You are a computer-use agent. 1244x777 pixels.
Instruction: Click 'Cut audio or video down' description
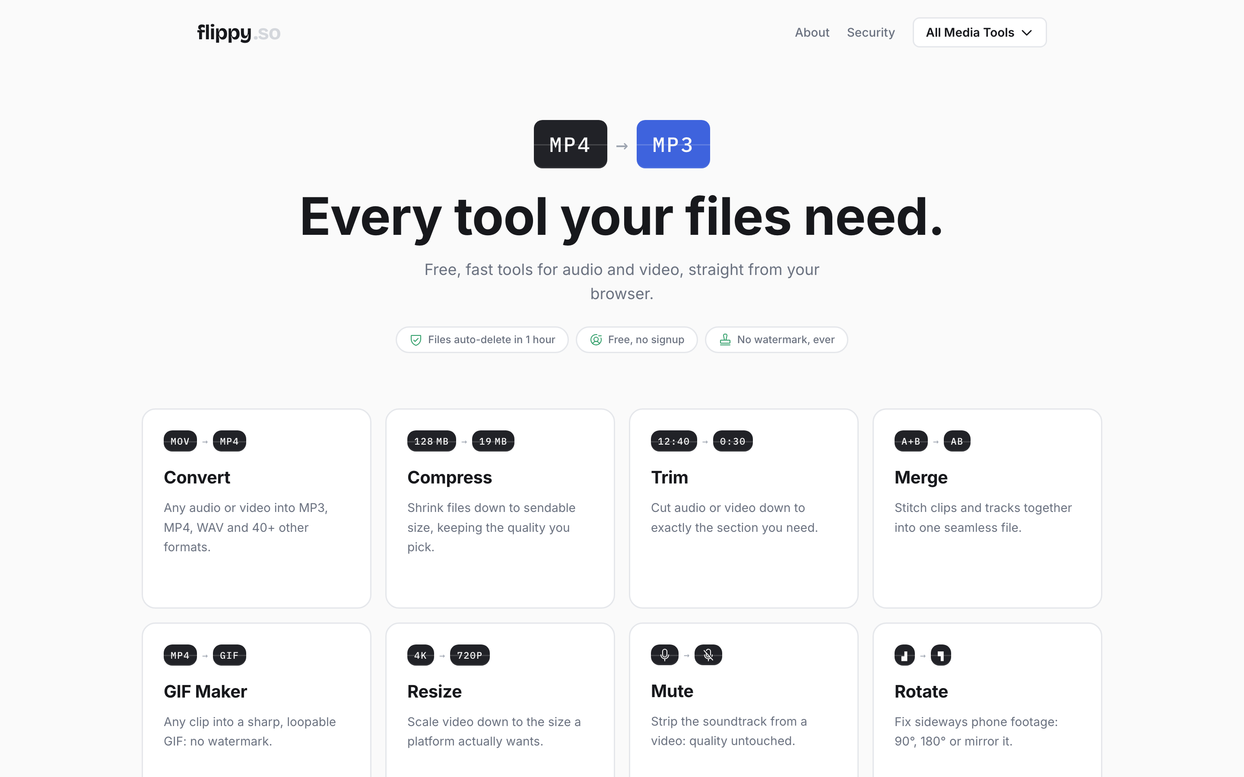(734, 518)
